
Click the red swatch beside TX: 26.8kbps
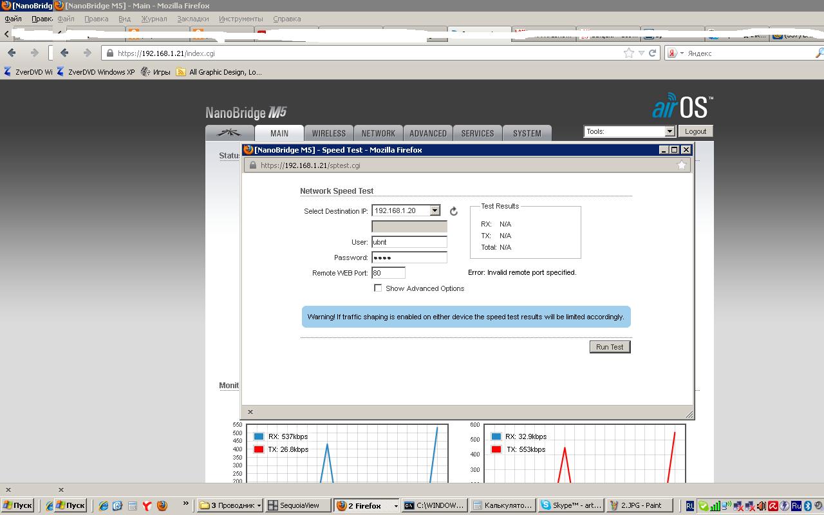point(259,449)
